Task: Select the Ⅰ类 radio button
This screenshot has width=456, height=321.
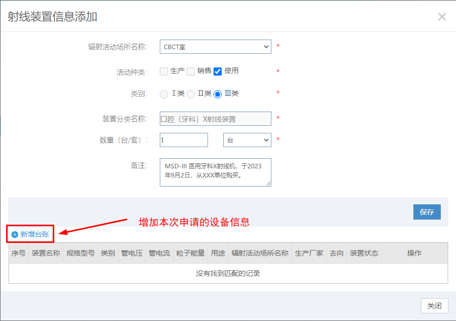Action: (x=164, y=94)
